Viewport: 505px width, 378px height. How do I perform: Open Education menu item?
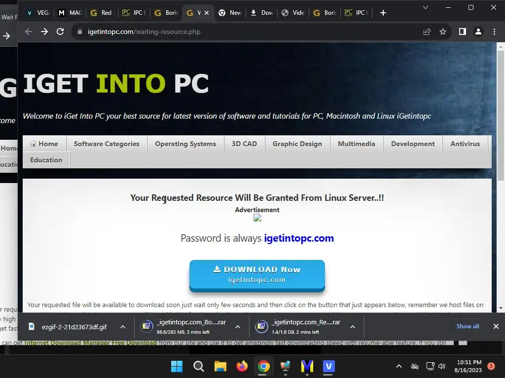[x=46, y=160]
